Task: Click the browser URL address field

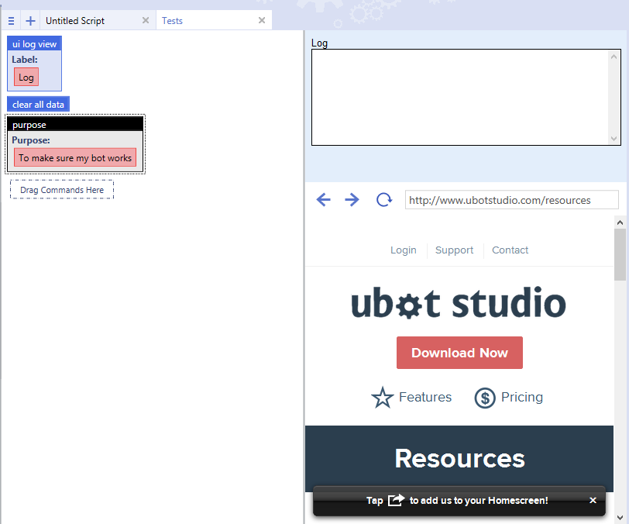Action: coord(511,200)
